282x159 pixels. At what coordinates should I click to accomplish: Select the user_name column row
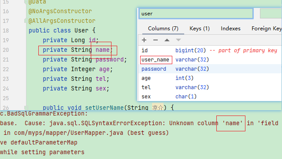[x=210, y=60]
